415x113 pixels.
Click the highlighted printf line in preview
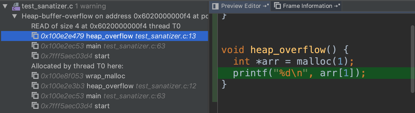click(299, 73)
